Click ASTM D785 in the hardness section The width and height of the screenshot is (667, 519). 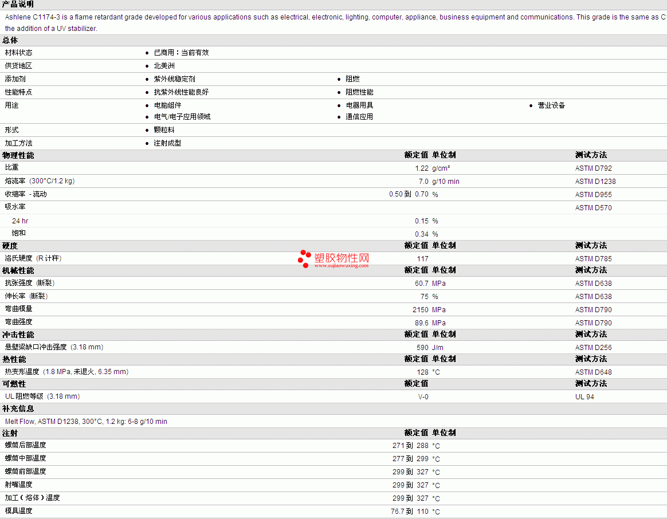pos(594,259)
